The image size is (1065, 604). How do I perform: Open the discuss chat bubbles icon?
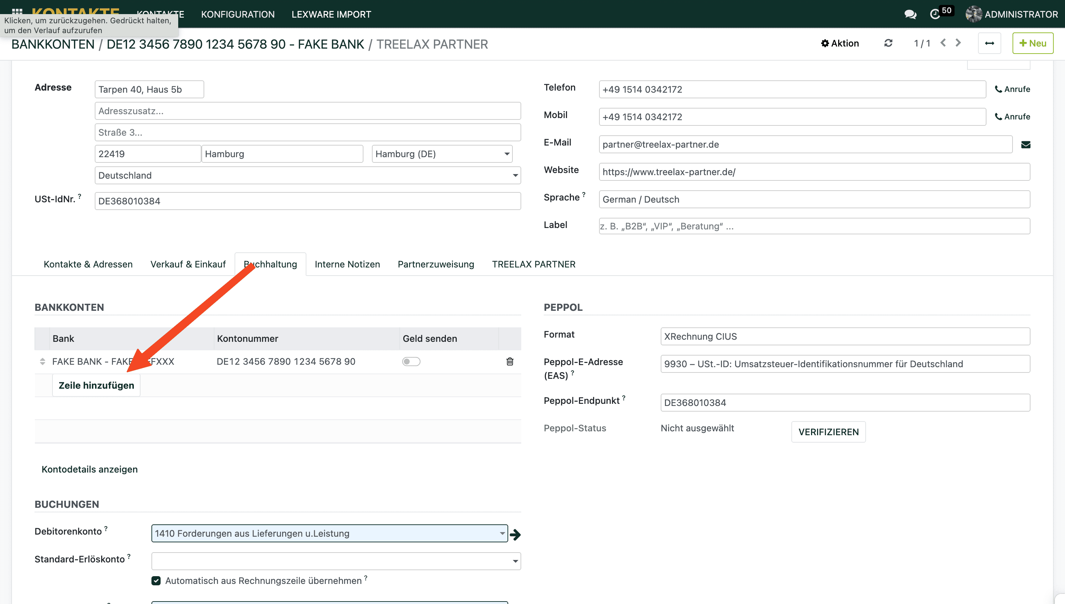point(910,14)
